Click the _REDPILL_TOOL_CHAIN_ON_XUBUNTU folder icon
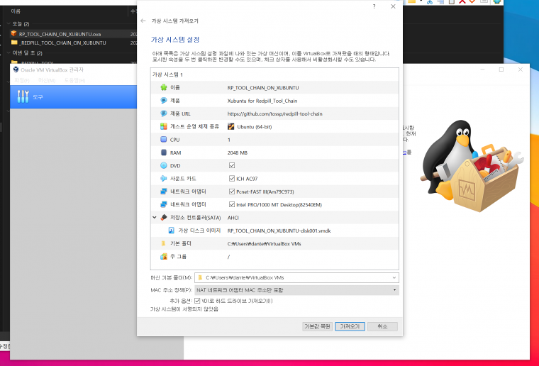The height and width of the screenshot is (366, 539). [14, 43]
